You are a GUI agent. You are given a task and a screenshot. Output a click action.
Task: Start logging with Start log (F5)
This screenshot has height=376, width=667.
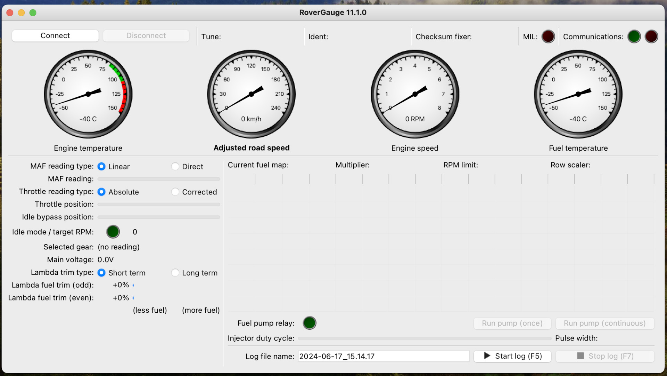[x=512, y=356]
